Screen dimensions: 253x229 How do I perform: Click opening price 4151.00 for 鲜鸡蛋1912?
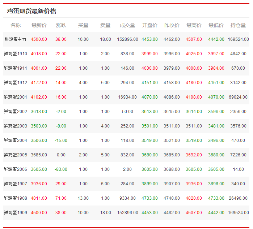click(149, 83)
